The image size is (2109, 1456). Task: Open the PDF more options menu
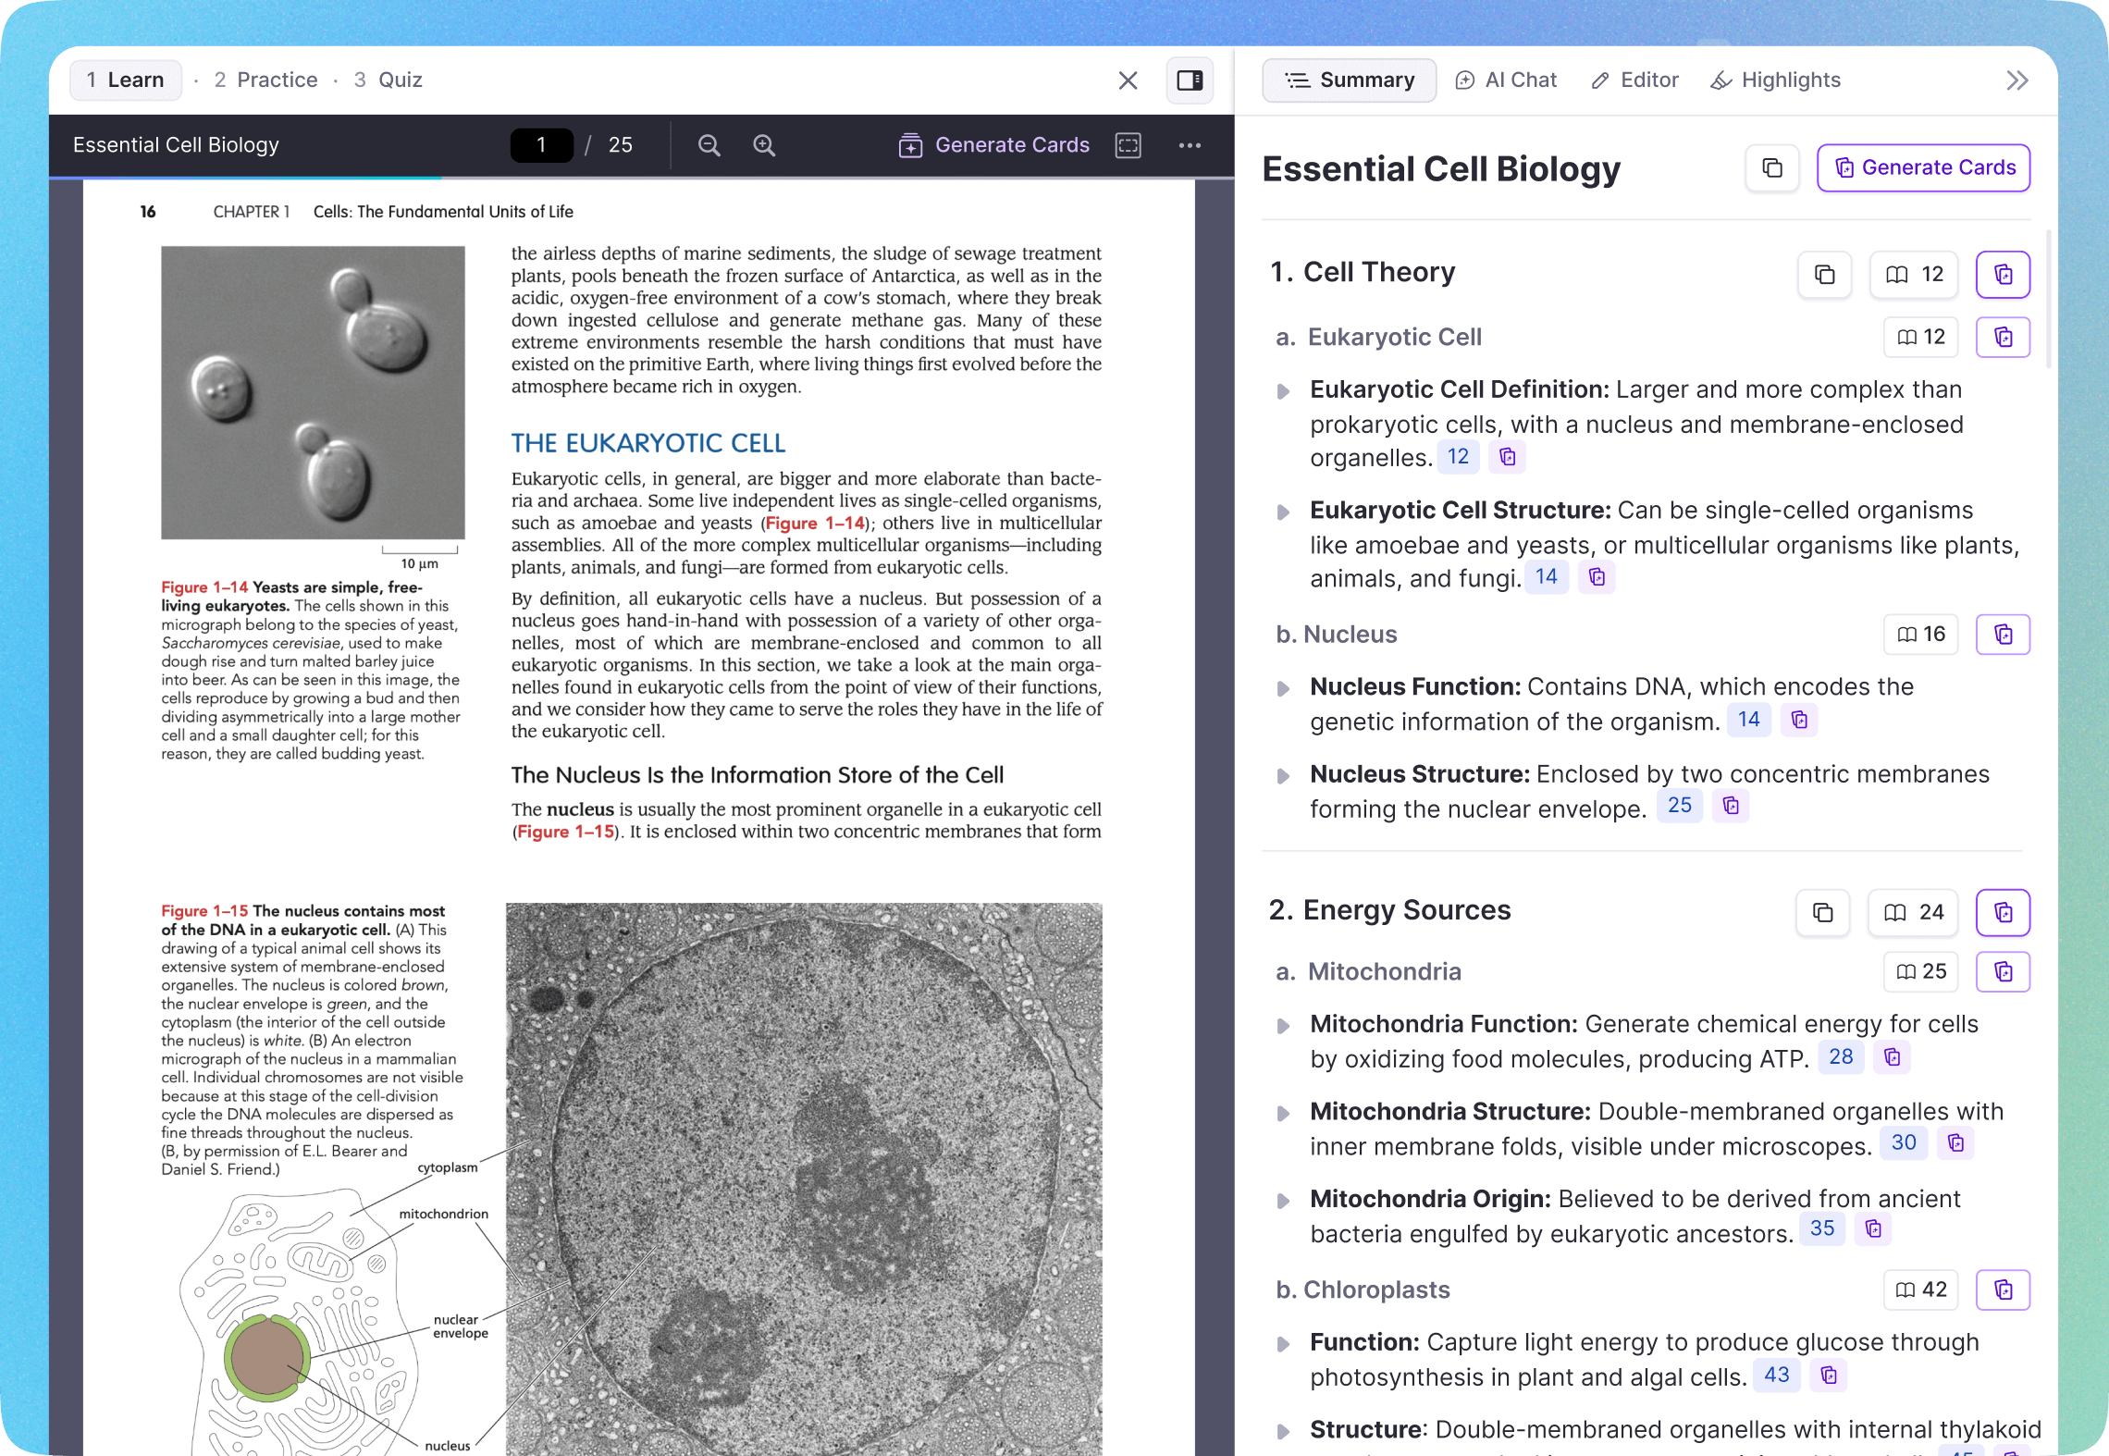click(1190, 145)
